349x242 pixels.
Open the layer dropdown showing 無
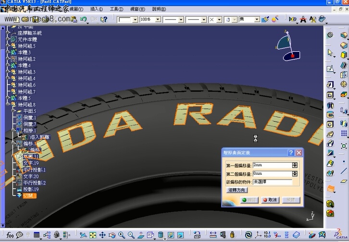[x=257, y=20]
